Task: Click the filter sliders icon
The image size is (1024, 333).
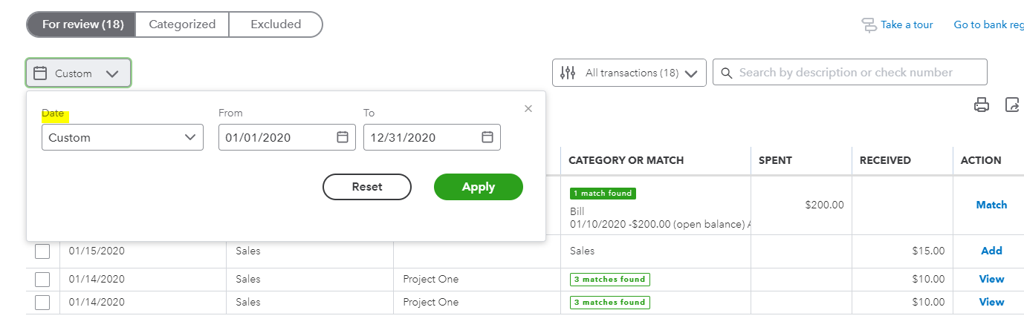Action: click(568, 73)
